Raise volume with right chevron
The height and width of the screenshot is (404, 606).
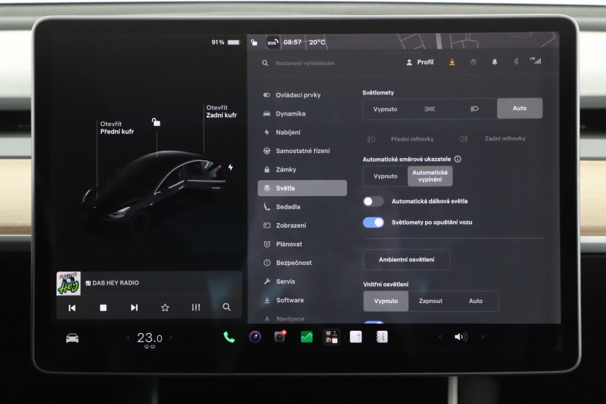483,337
